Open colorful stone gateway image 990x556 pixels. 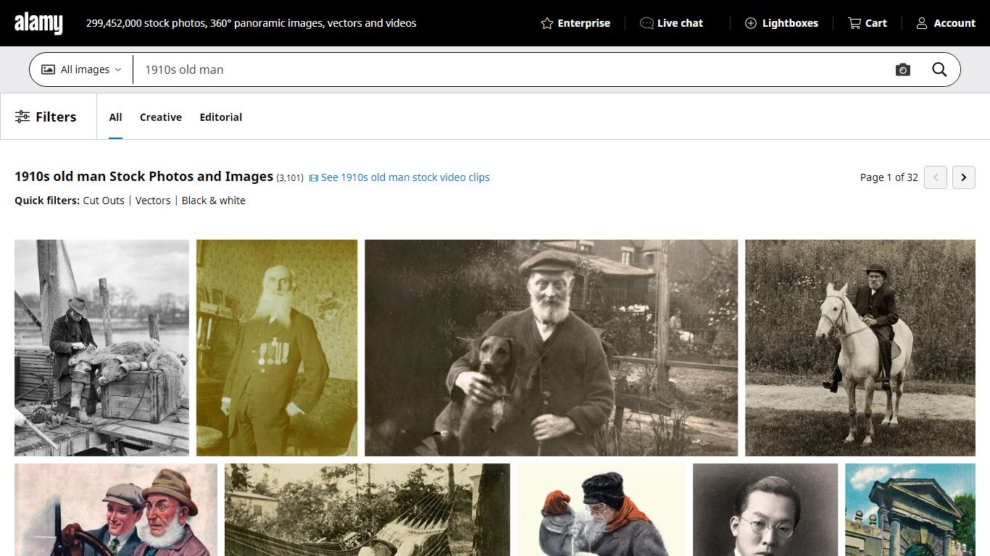pyautogui.click(x=910, y=510)
